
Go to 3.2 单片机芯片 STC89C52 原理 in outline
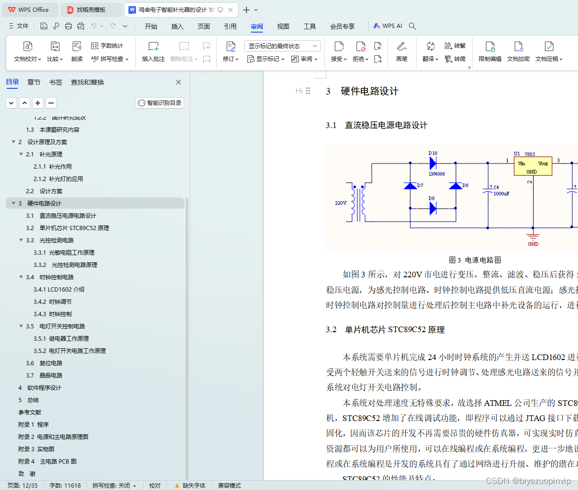click(68, 228)
